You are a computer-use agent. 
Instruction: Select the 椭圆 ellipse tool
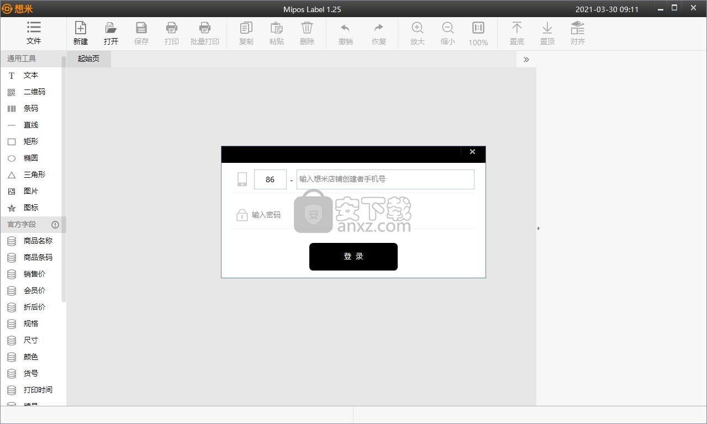(x=31, y=158)
